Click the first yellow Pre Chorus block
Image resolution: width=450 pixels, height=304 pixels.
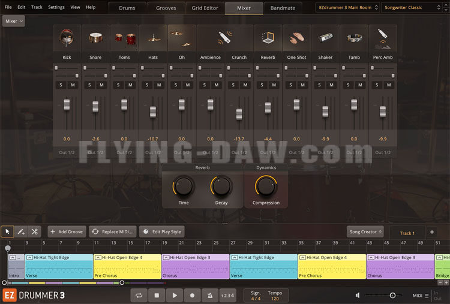tap(127, 266)
